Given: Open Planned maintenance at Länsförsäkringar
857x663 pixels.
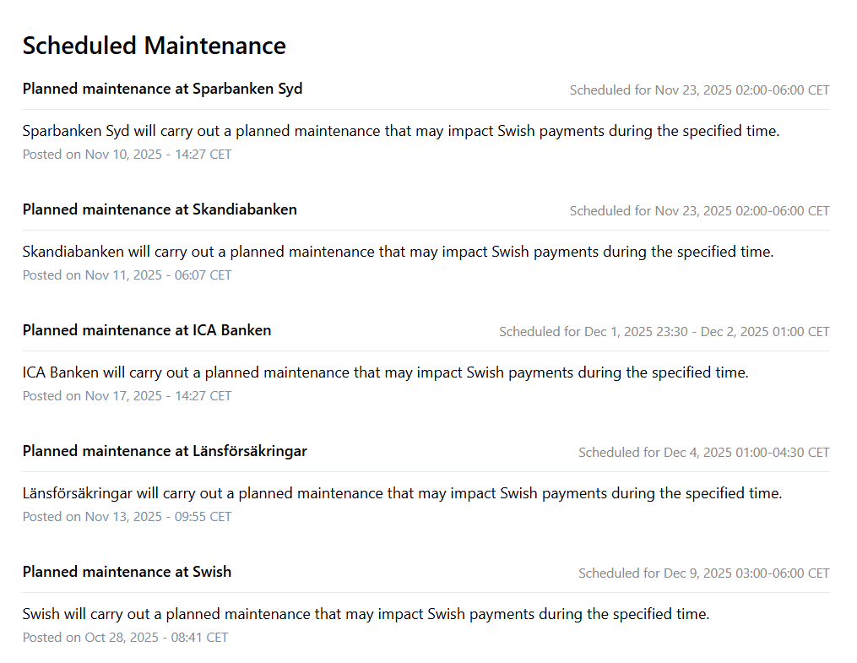Looking at the screenshot, I should point(165,451).
